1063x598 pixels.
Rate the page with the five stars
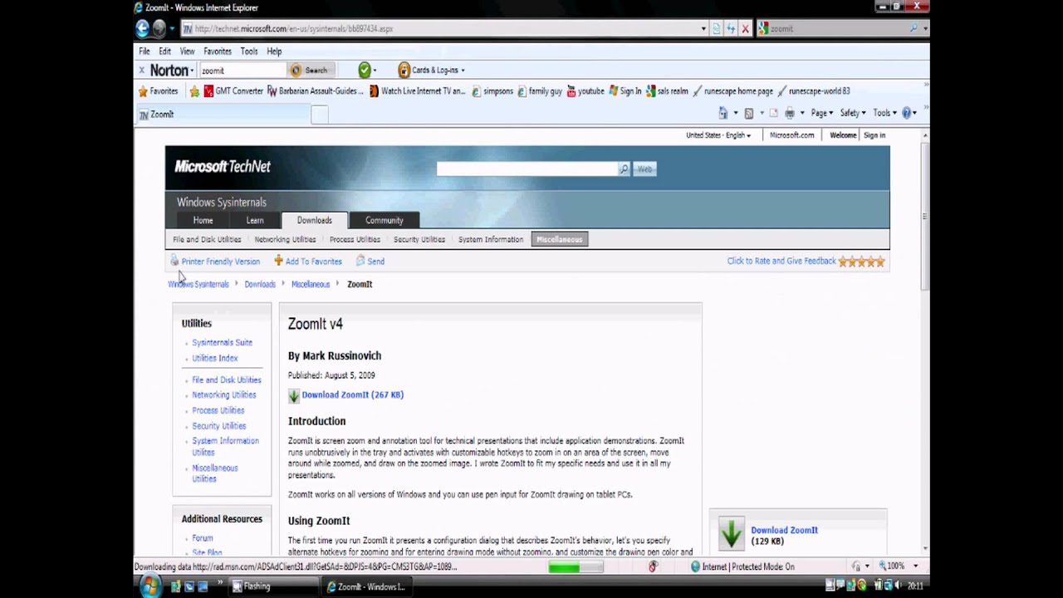click(x=862, y=261)
